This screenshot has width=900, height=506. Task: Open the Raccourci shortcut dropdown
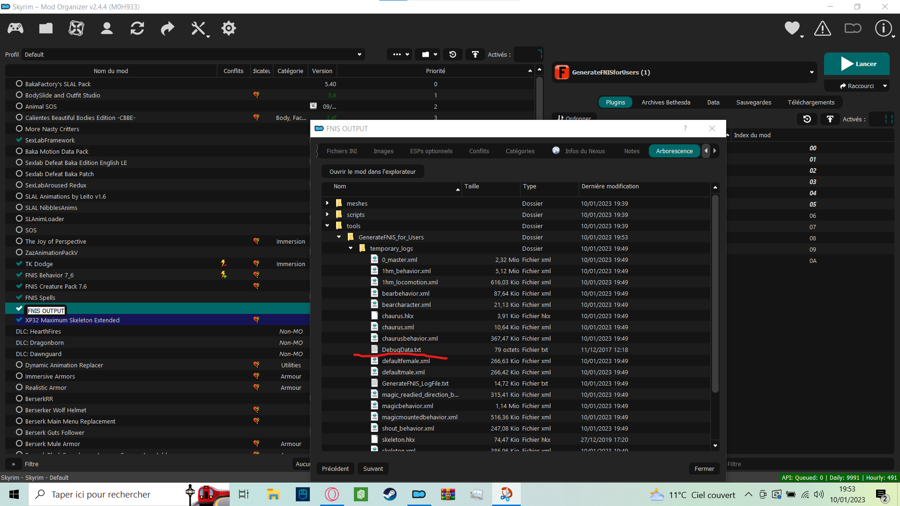coord(857,86)
